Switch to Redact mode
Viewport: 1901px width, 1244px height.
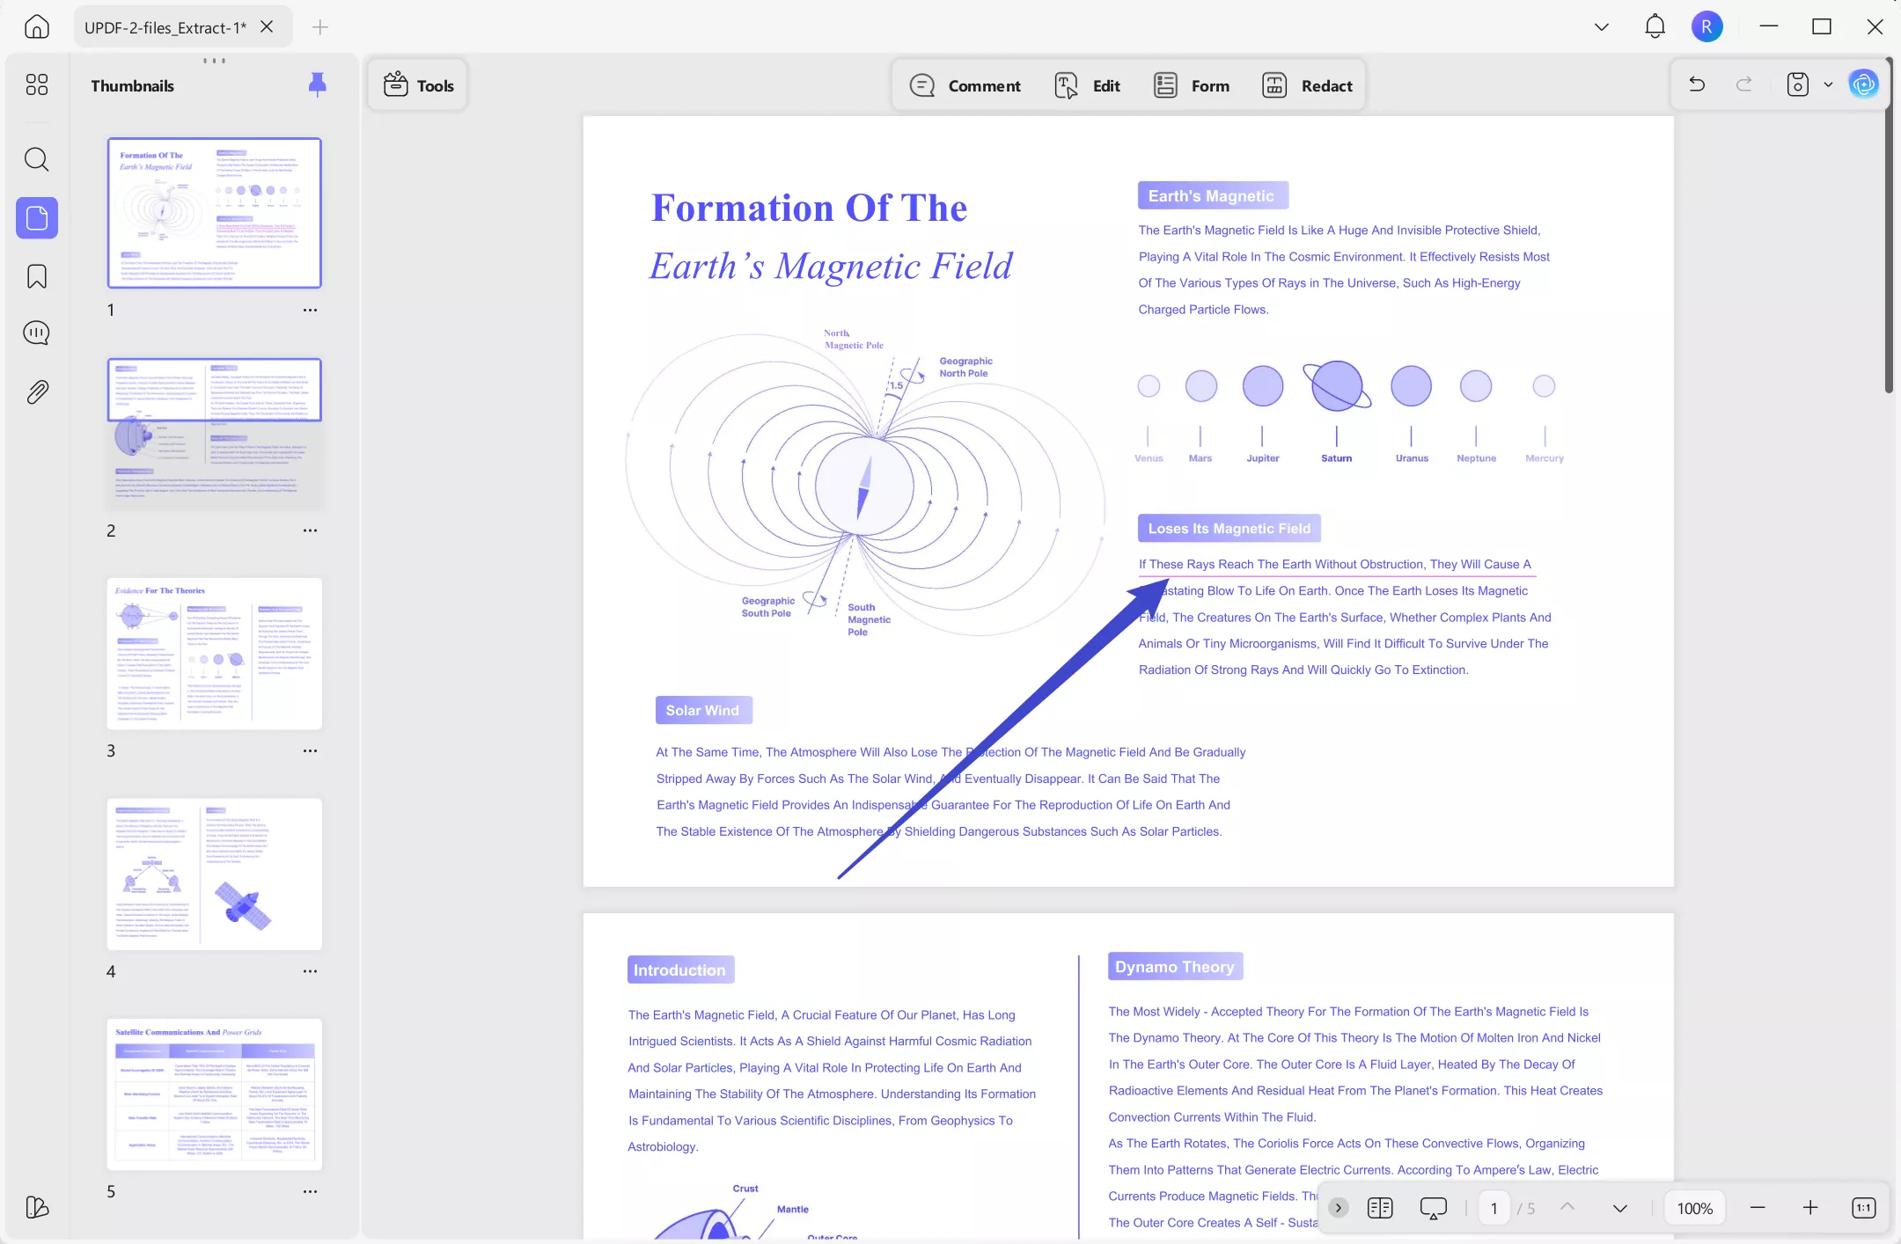1307,85
